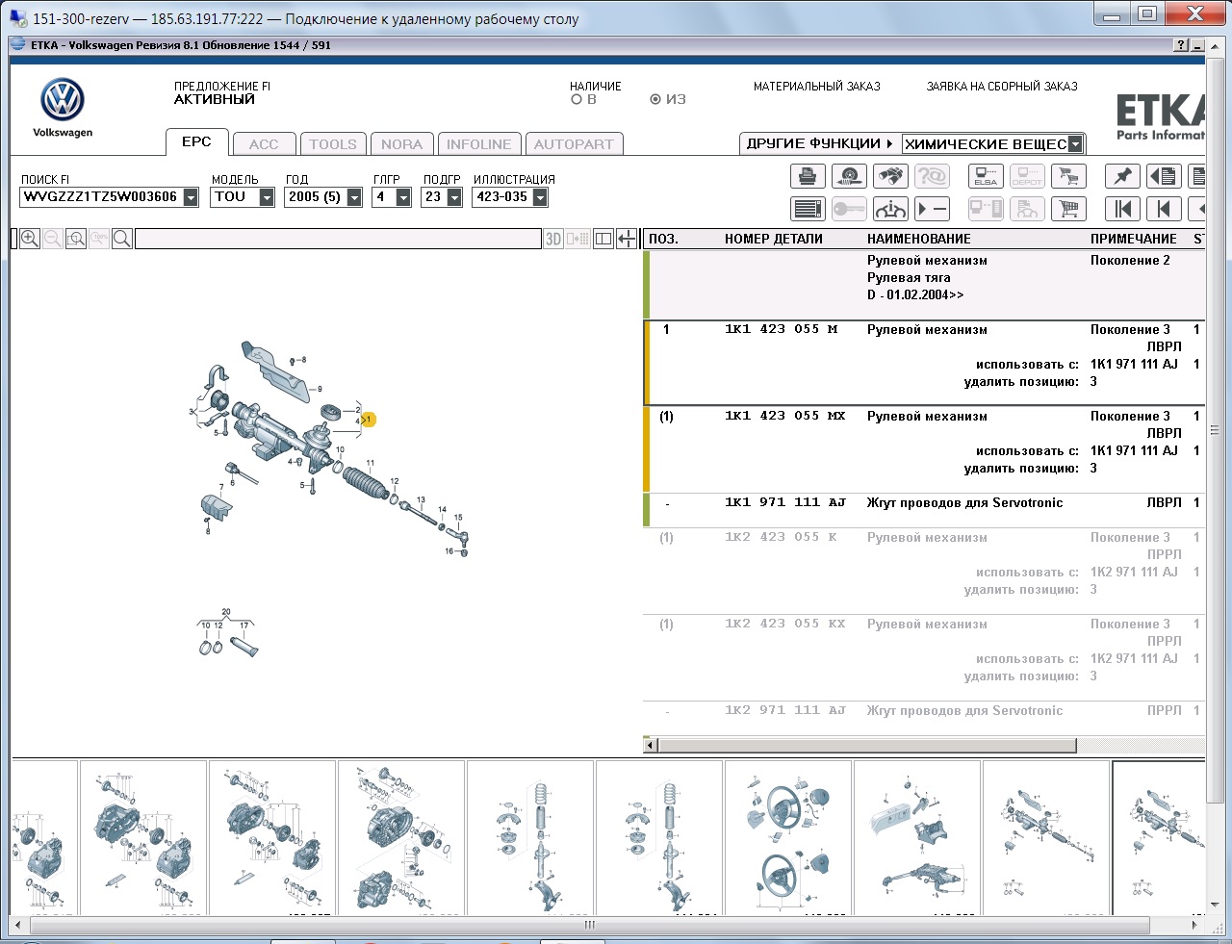
Task: Click the МАТЕРИАЛЬНЫЙ ЗАКАЗ link
Action: click(x=817, y=87)
